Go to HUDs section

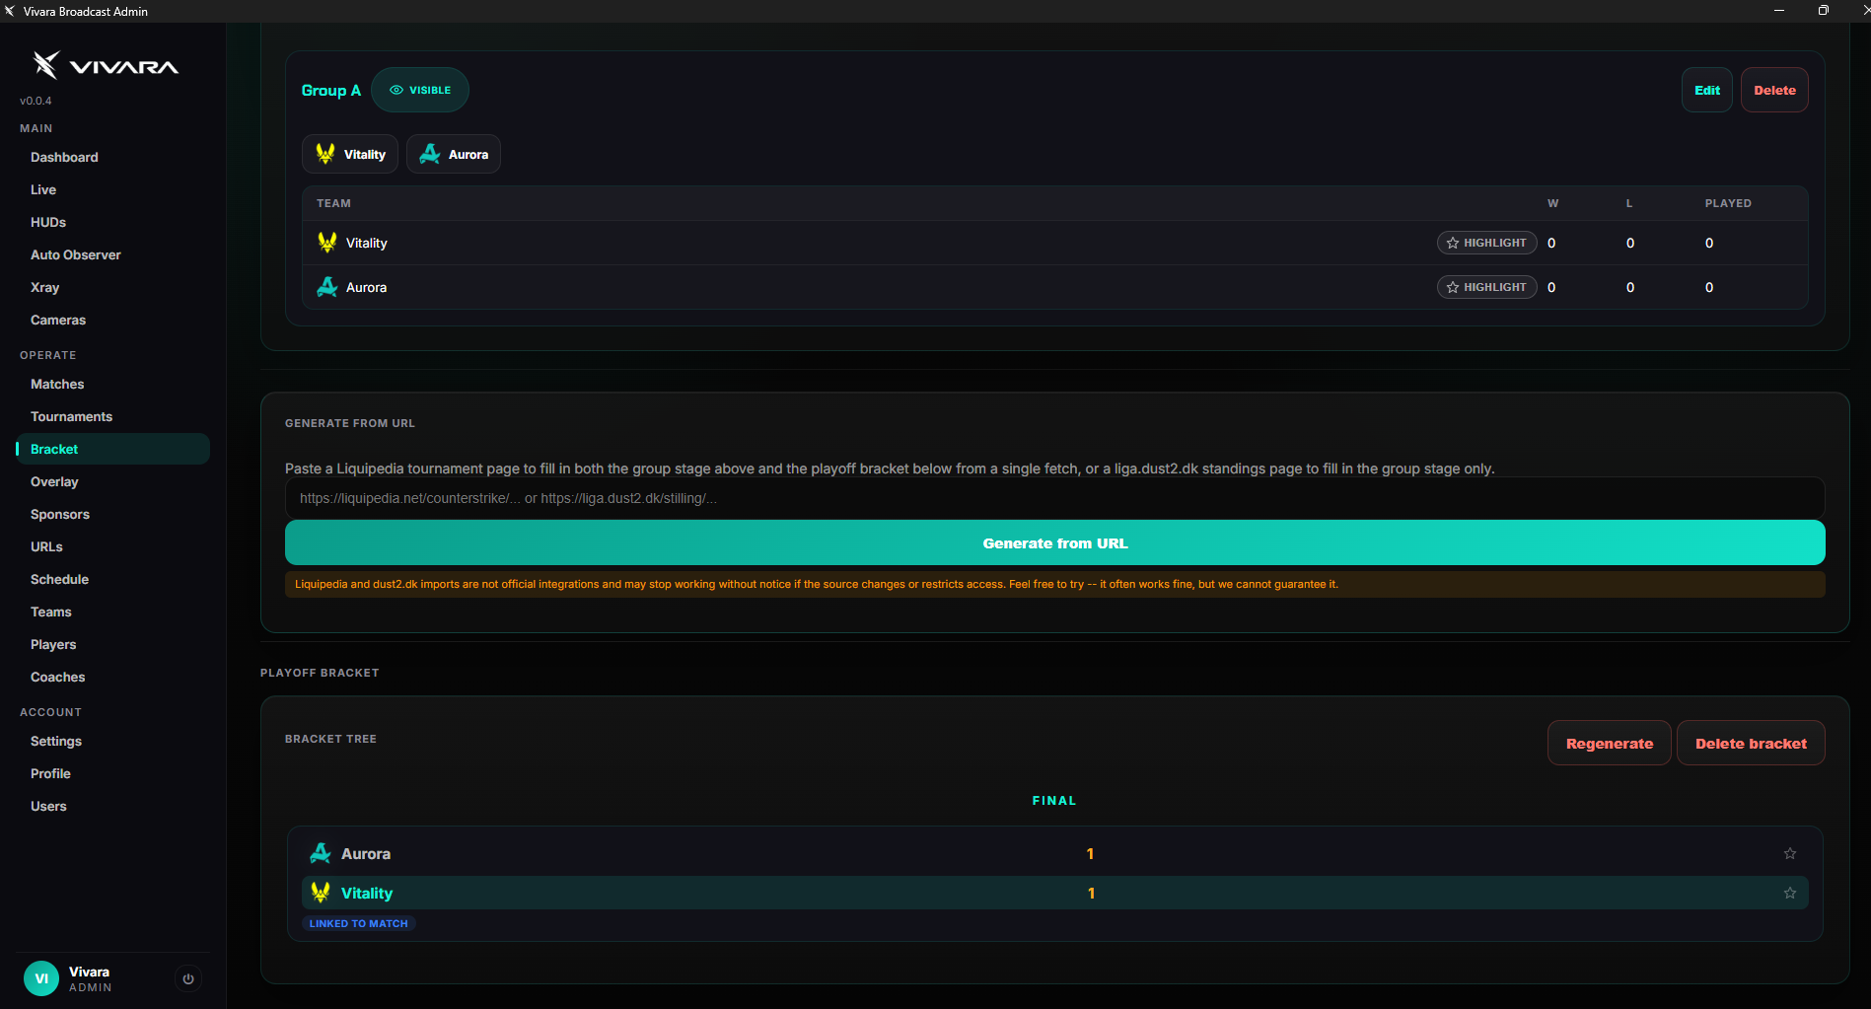pos(112,222)
